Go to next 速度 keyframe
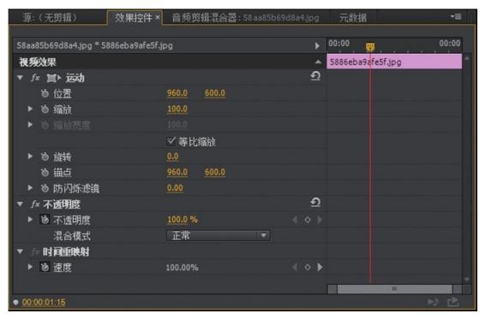 (x=320, y=267)
